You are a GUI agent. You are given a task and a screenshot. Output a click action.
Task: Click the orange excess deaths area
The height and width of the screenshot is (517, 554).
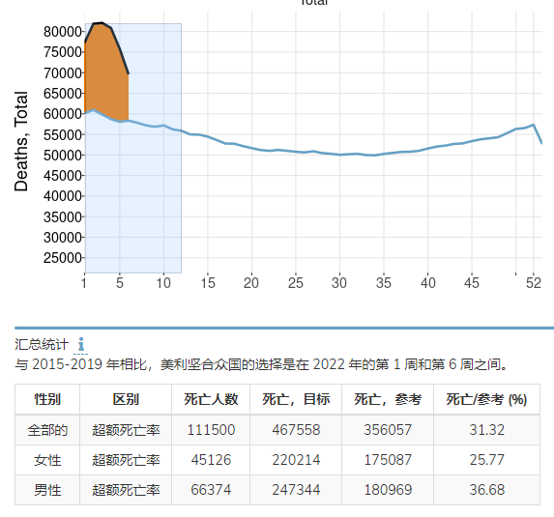(106, 74)
